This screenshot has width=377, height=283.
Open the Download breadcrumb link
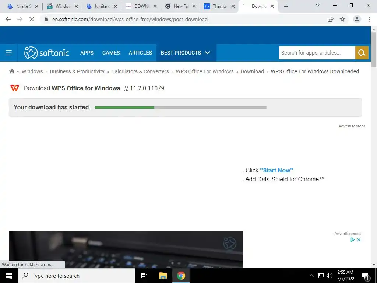[x=252, y=71]
